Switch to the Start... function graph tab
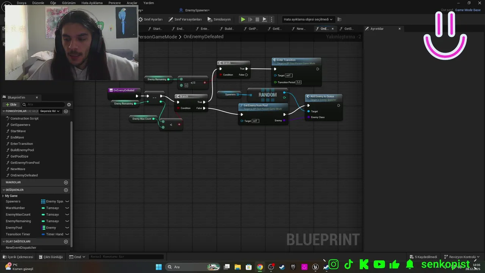The width and height of the screenshot is (485, 273). [155, 29]
